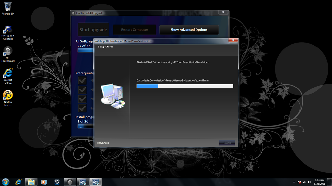Close the TouchSmart 4.0 Upgrade window
Viewport: 332px width, 186px height.
click(223, 12)
